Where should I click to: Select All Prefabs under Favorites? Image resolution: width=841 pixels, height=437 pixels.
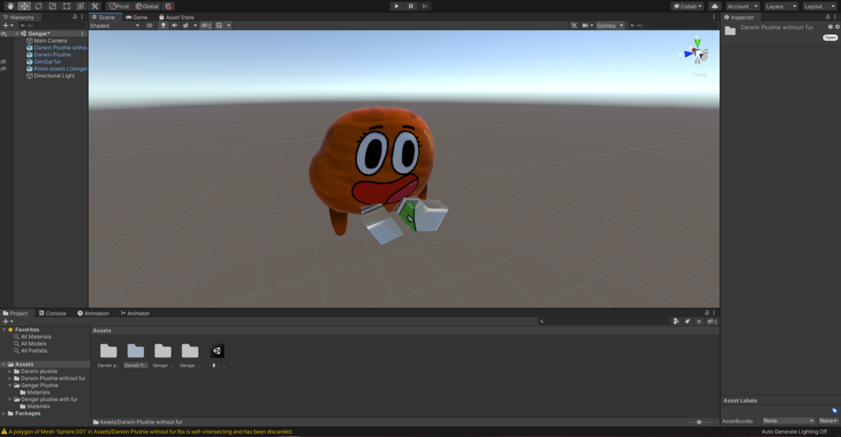[x=33, y=351]
